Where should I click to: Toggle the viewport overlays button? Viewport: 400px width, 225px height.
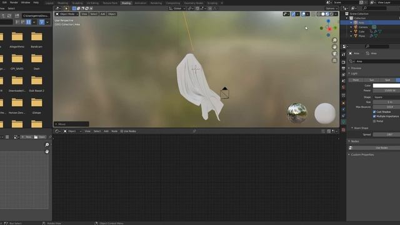(303, 14)
